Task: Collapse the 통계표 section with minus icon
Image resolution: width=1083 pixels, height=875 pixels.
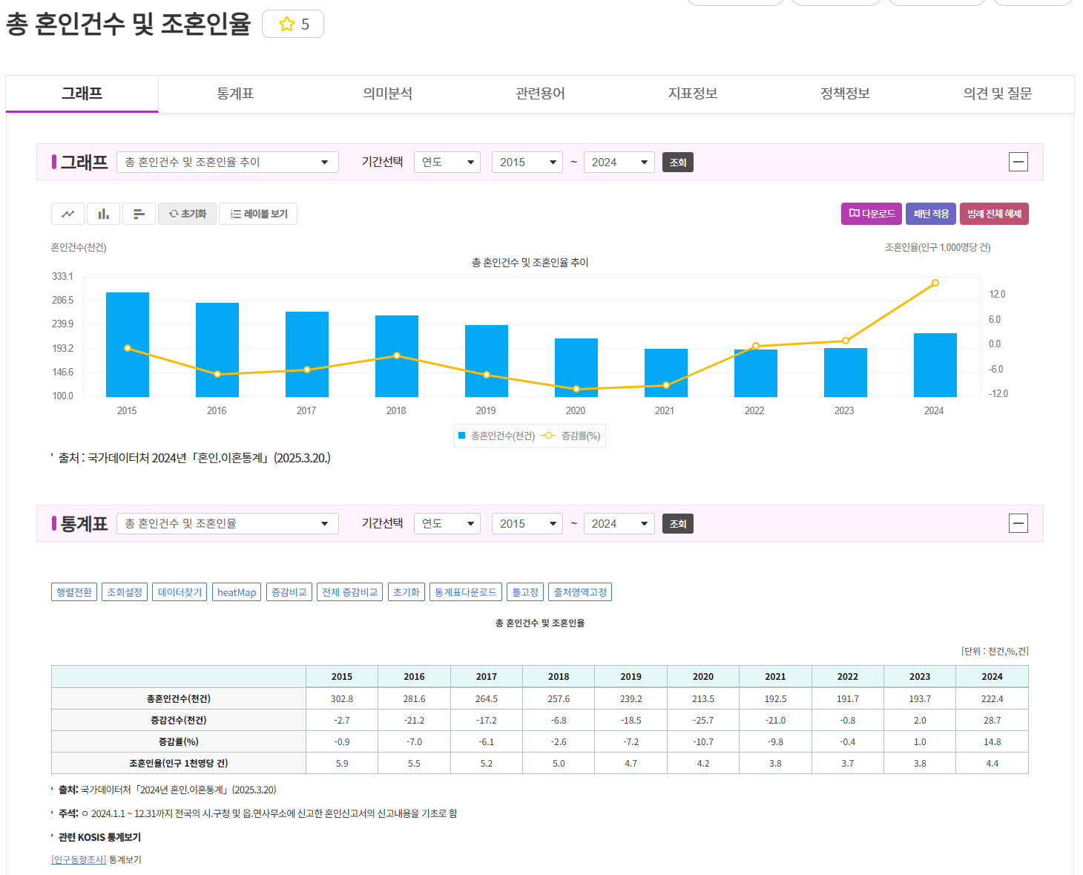Action: pos(1018,523)
